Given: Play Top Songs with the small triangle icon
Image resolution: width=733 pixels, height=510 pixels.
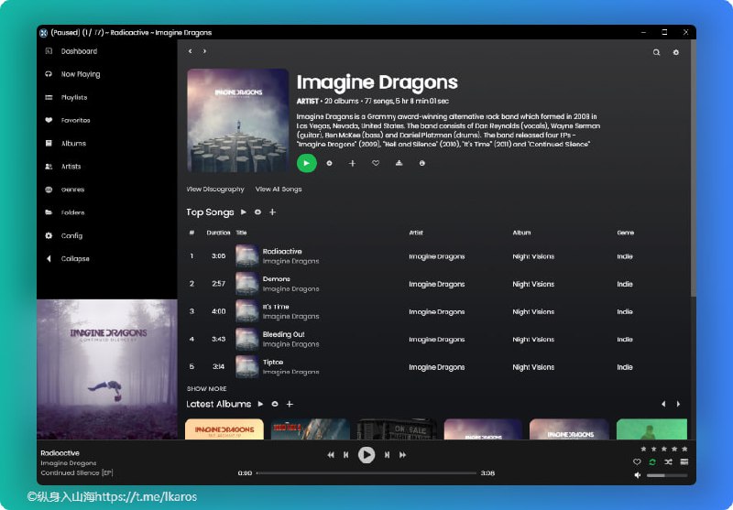Looking at the screenshot, I should [244, 212].
